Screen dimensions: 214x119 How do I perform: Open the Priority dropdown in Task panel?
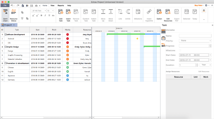click(210, 41)
